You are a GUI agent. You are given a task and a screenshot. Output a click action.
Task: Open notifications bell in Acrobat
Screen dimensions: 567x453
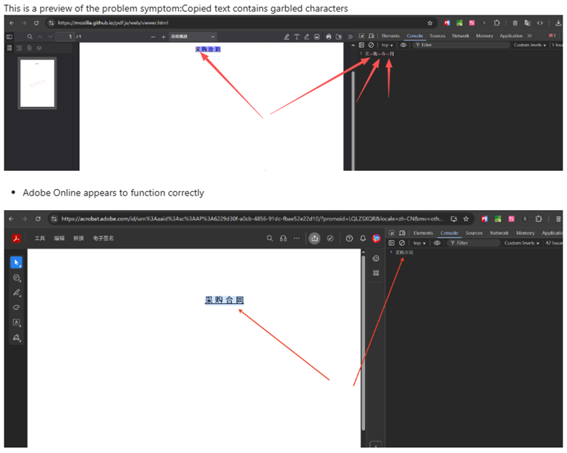click(363, 238)
